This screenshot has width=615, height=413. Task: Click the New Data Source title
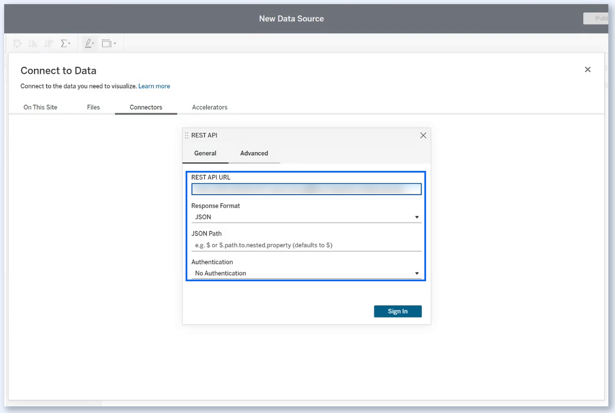point(291,19)
